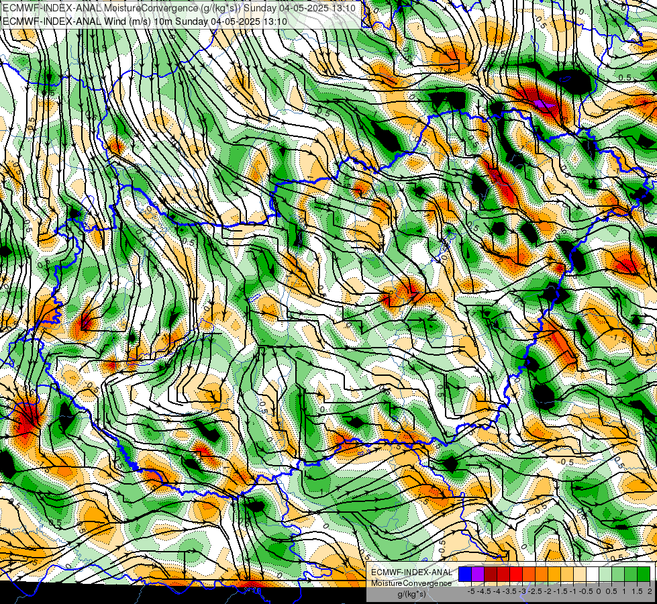657x604 pixels.
Task: Click the '-5' legend scale value
Action: 471,591
